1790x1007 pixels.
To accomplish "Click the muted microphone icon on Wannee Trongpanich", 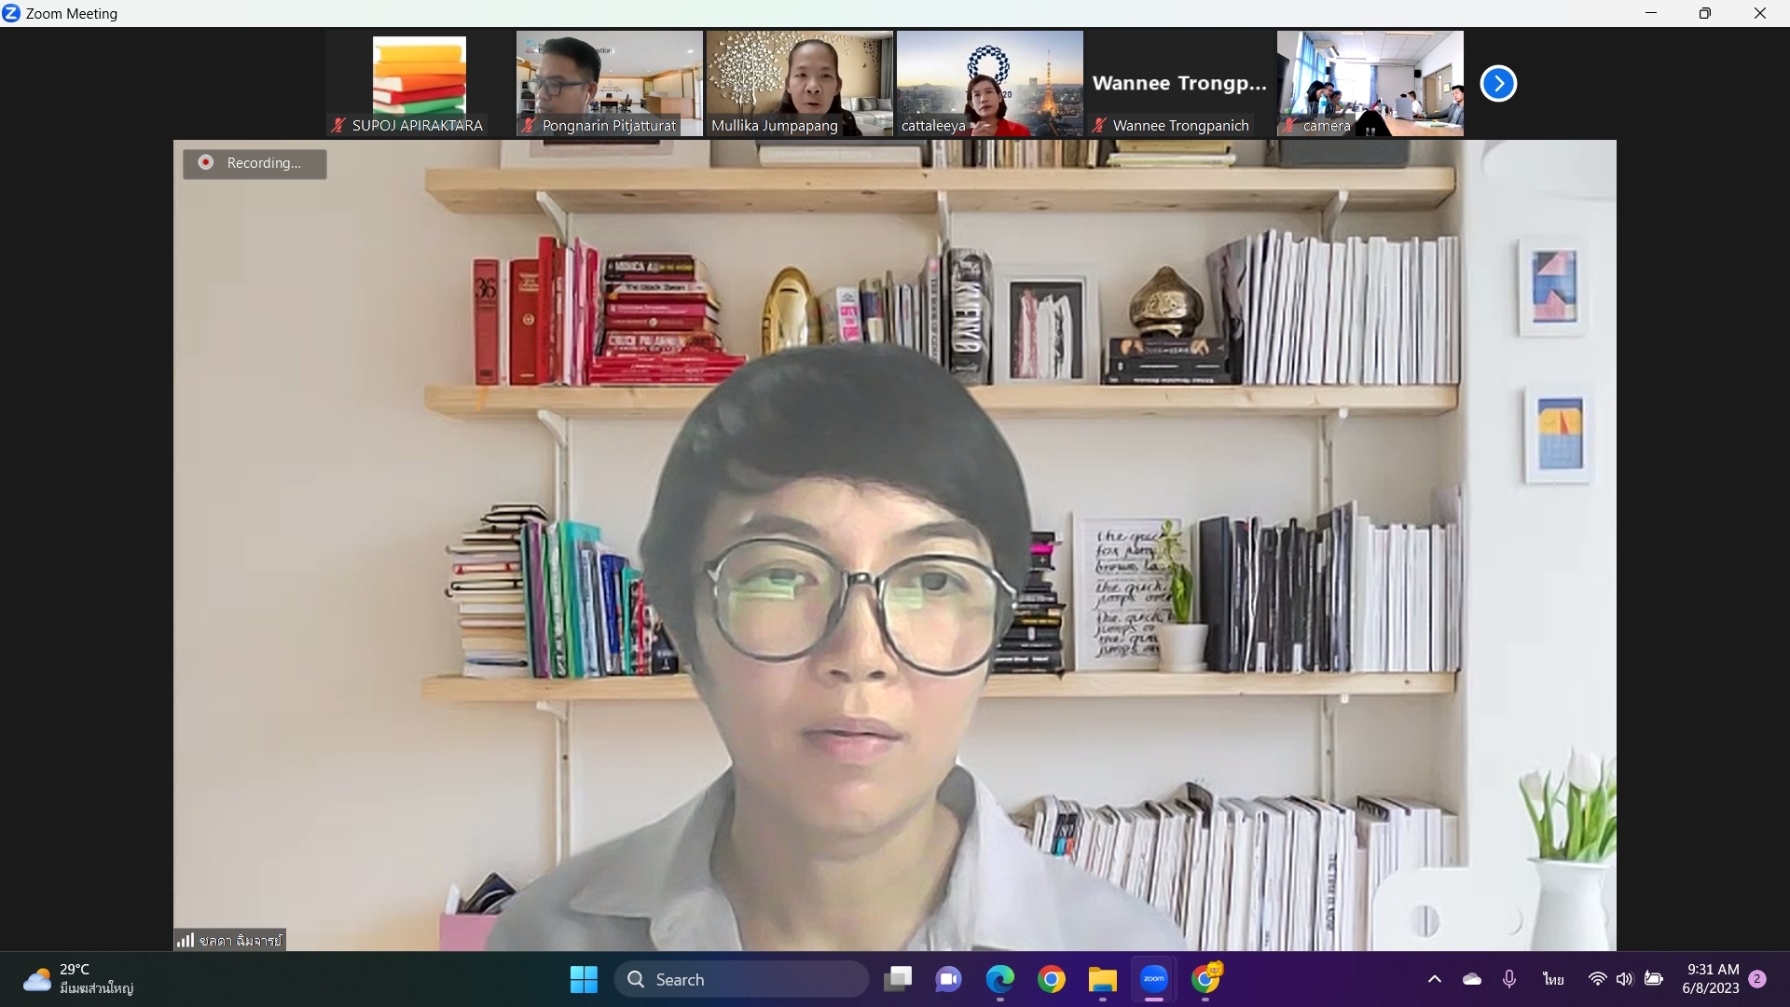I will pos(1099,125).
